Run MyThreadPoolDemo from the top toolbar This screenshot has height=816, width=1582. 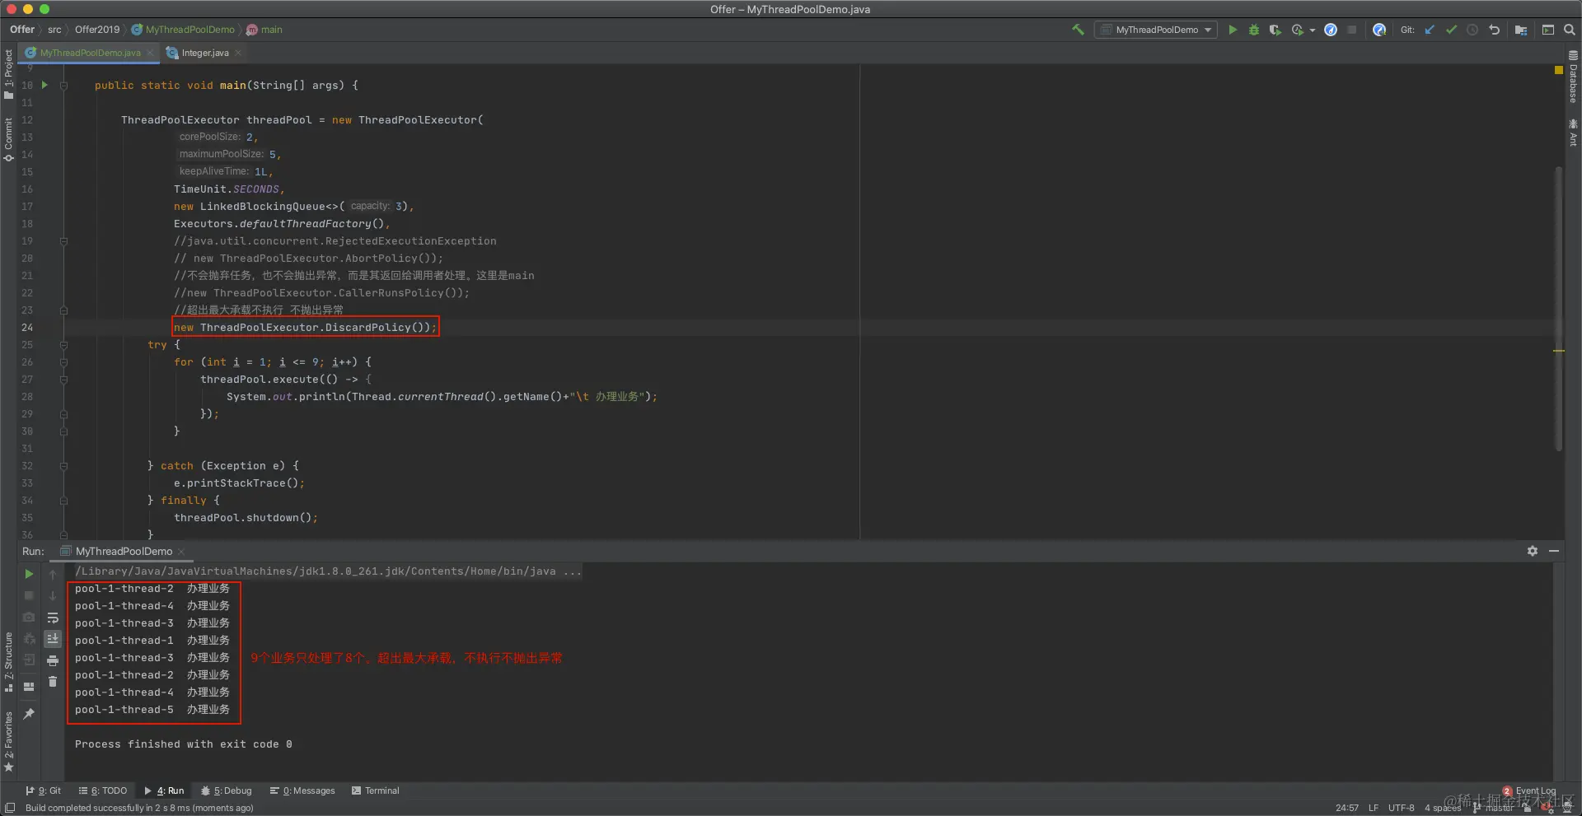click(x=1233, y=30)
